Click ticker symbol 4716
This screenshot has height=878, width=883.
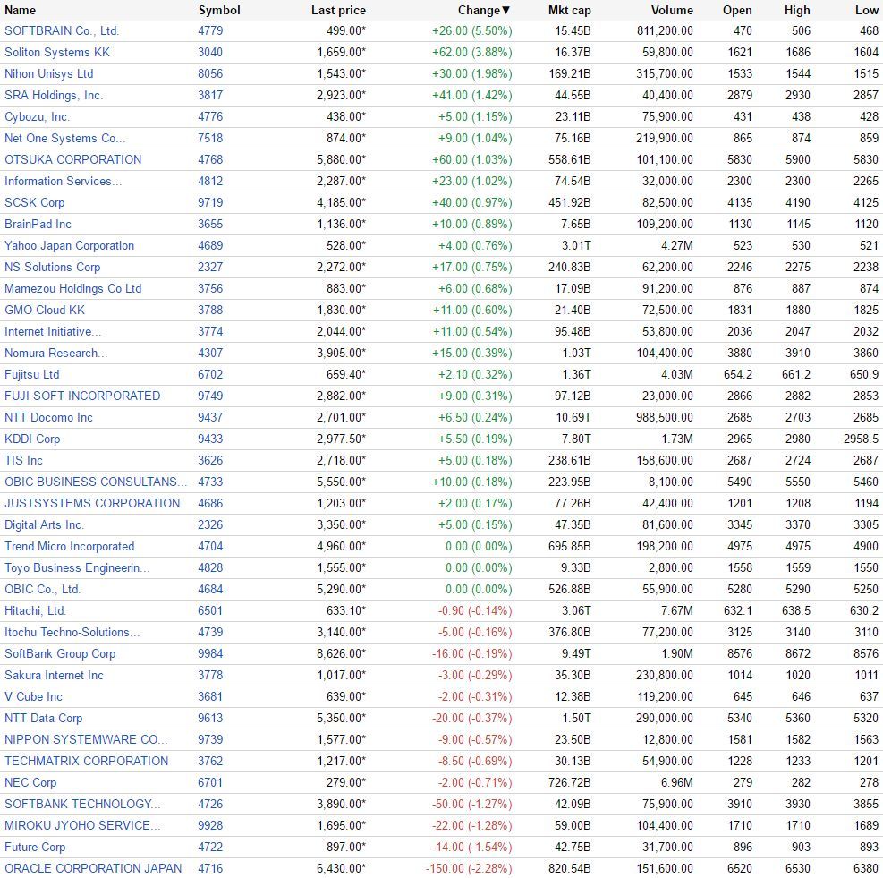coord(210,868)
